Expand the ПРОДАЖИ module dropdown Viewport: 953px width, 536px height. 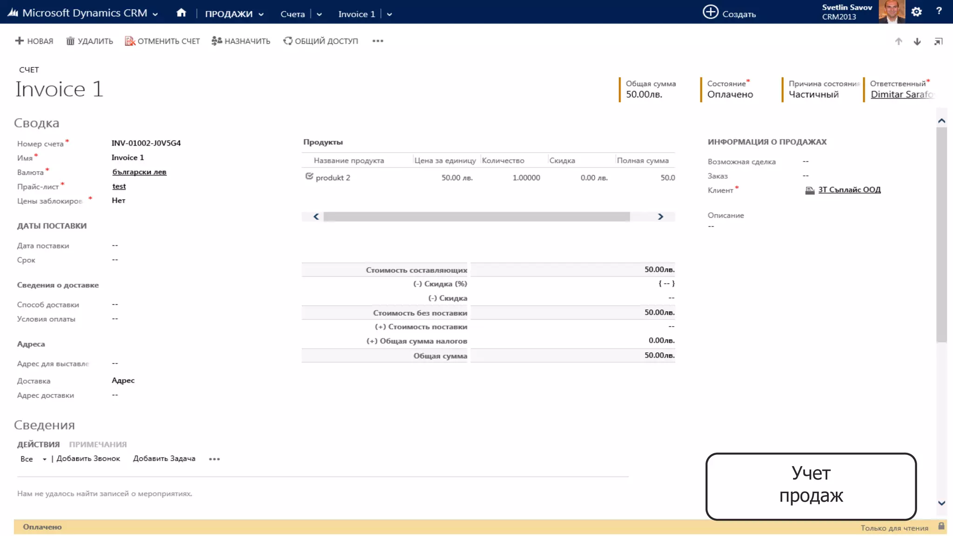261,14
